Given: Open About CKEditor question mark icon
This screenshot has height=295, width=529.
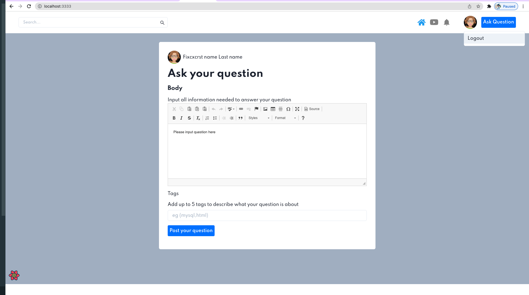Looking at the screenshot, I should [x=303, y=118].
